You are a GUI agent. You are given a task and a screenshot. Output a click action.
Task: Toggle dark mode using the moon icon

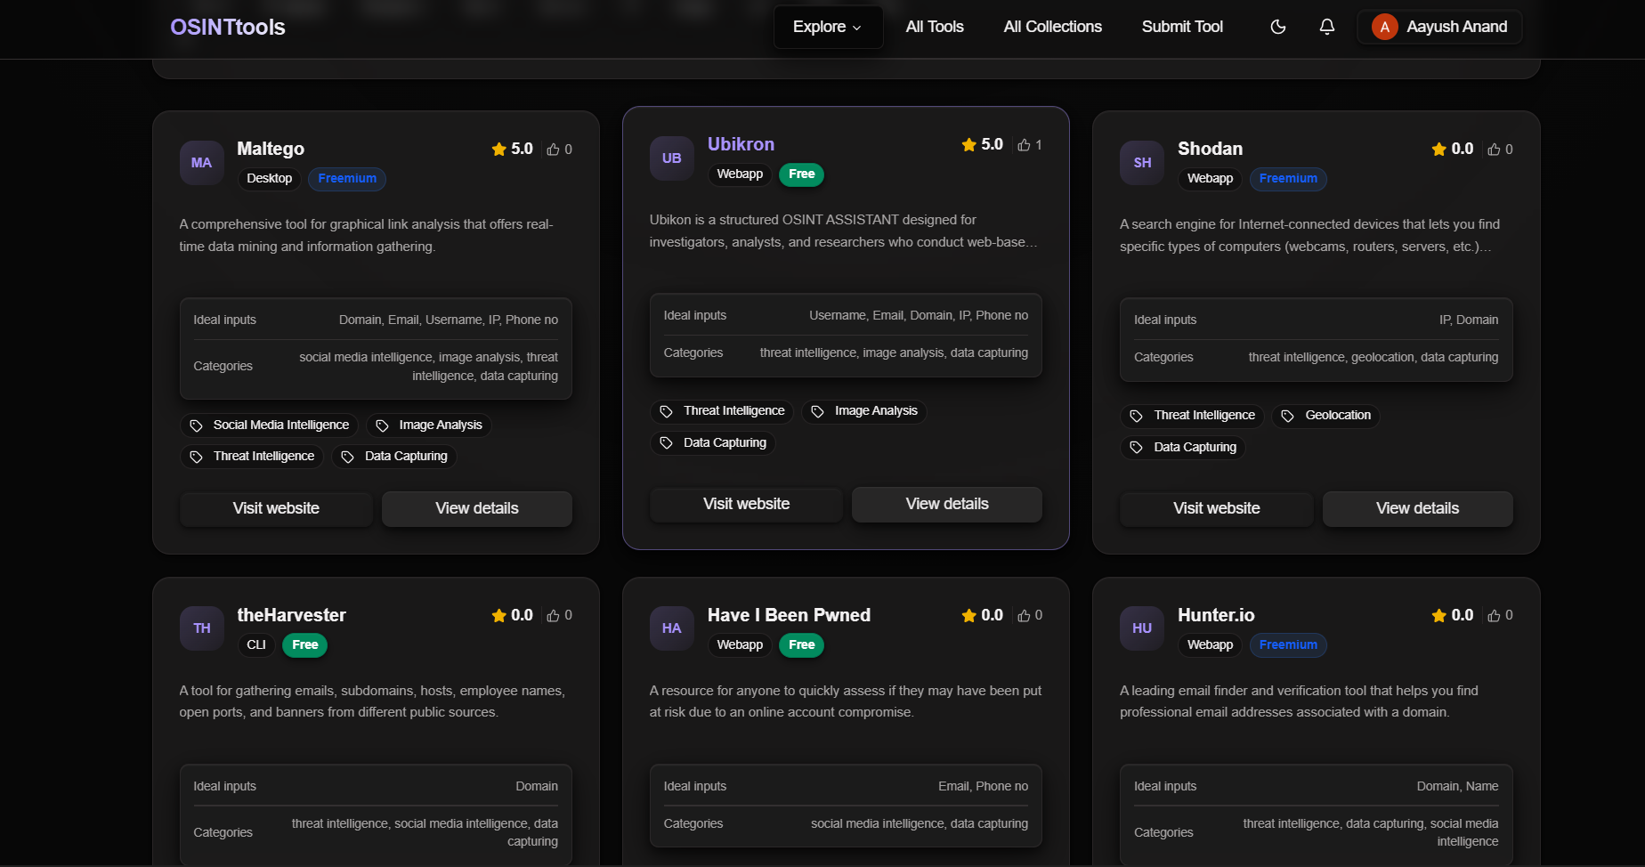click(x=1277, y=27)
